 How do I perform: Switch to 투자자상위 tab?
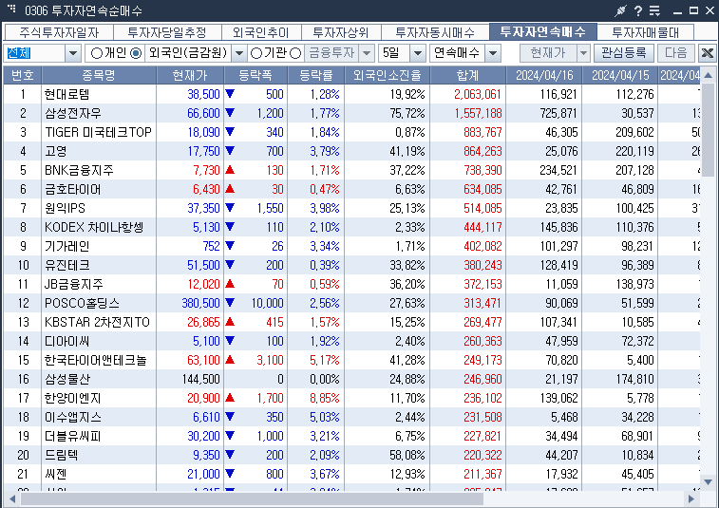tap(341, 32)
